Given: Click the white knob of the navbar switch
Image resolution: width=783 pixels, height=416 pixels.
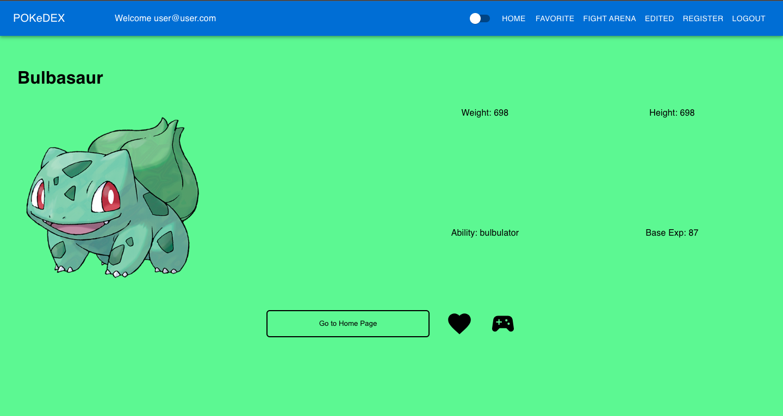Looking at the screenshot, I should [475, 18].
